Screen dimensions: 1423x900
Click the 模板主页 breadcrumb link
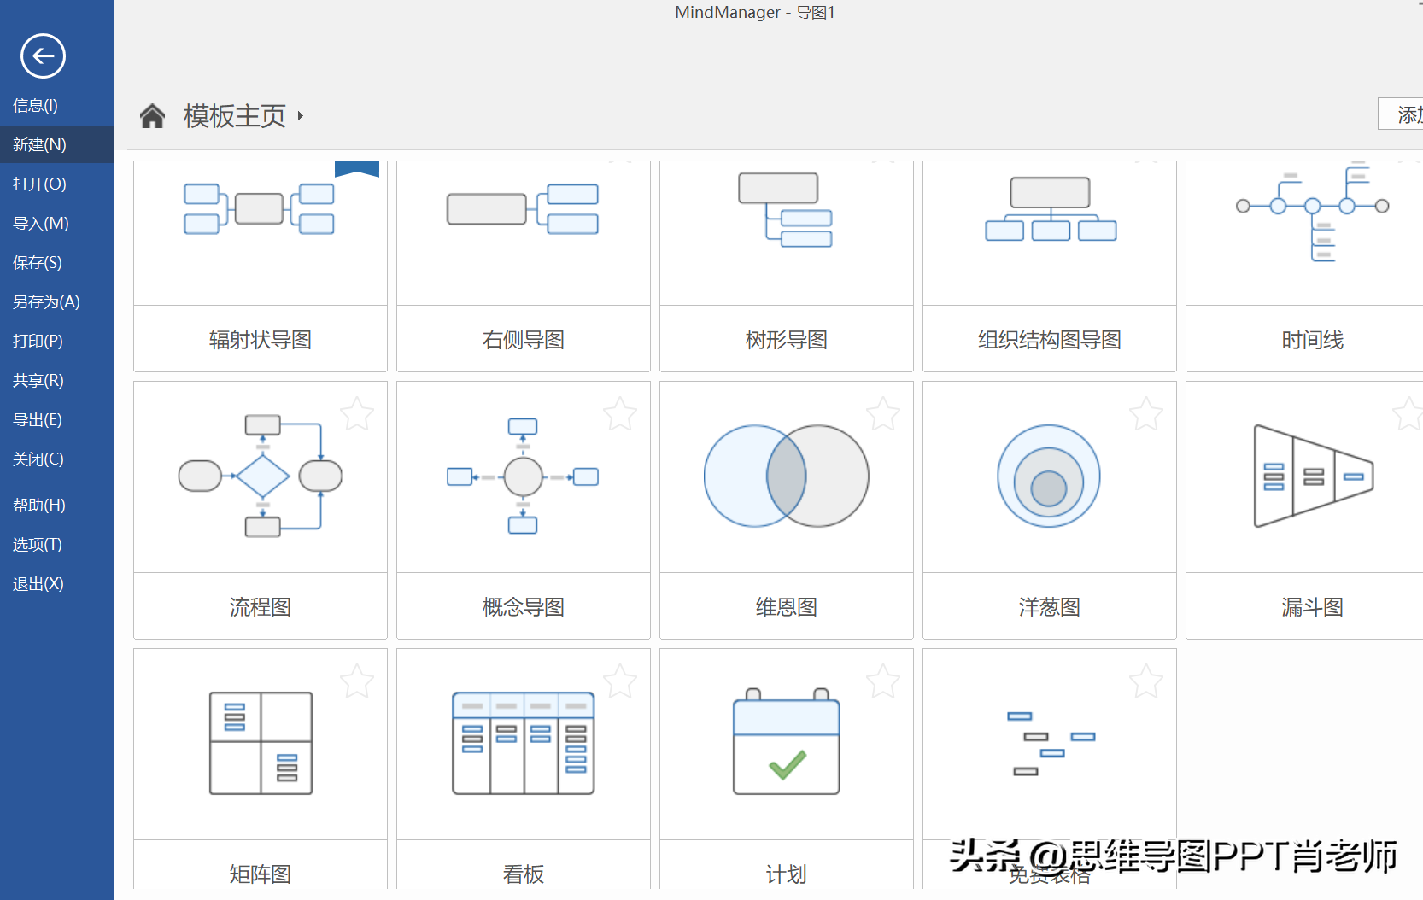(235, 115)
